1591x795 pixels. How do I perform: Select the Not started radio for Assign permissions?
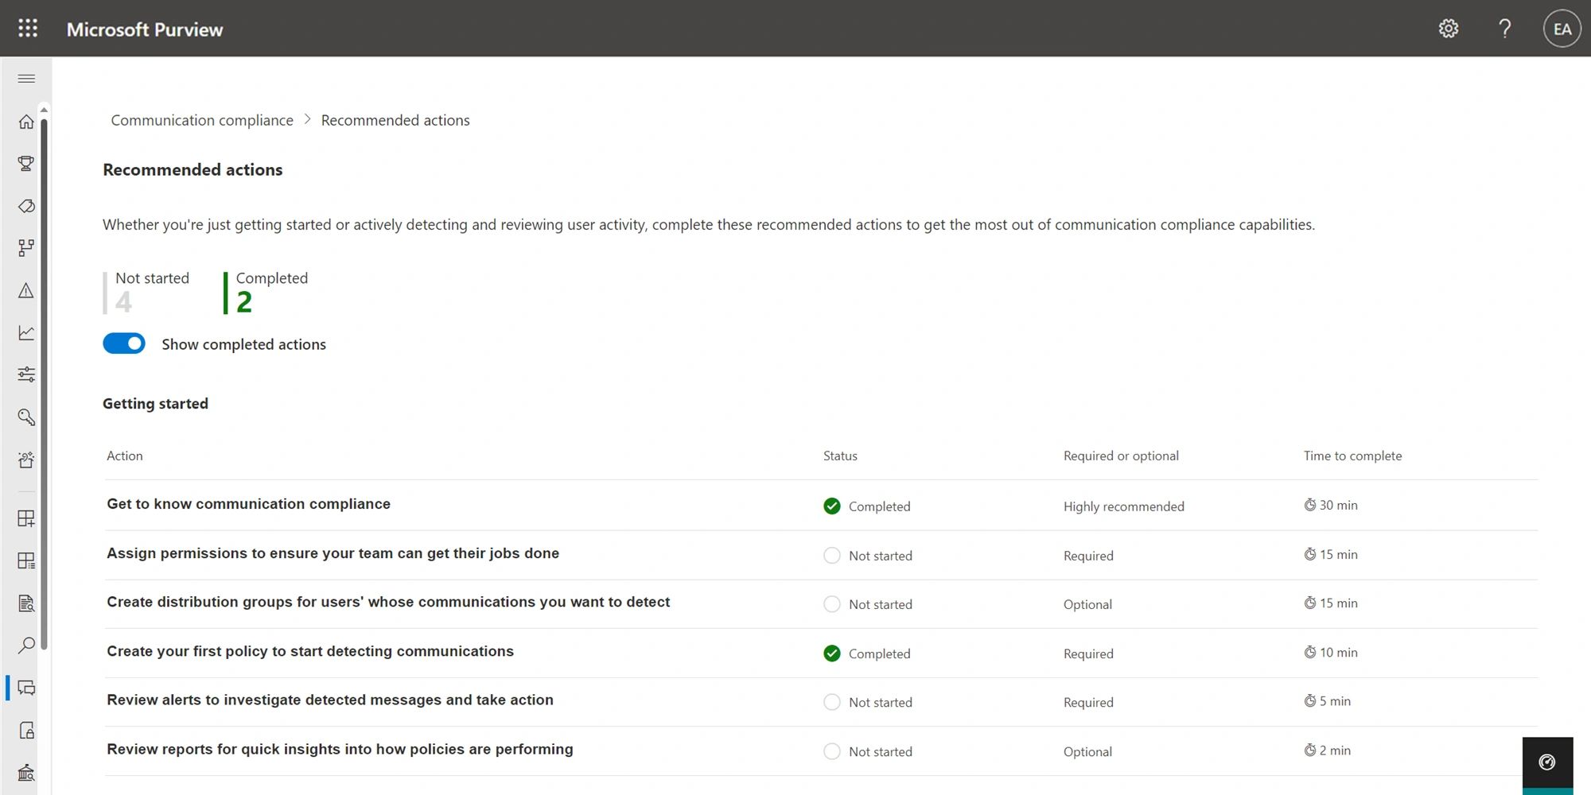[x=832, y=555]
